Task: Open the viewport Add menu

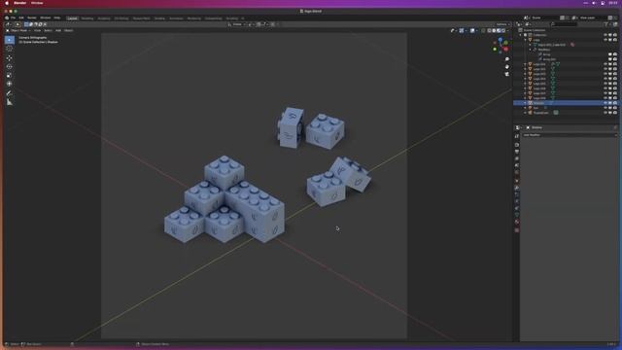Action: (x=58, y=30)
